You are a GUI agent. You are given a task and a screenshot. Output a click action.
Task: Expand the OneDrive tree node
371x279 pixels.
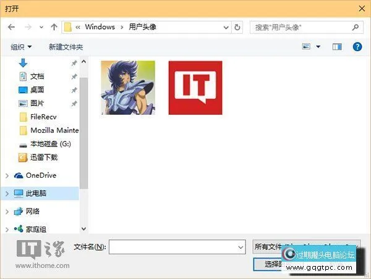click(7, 175)
